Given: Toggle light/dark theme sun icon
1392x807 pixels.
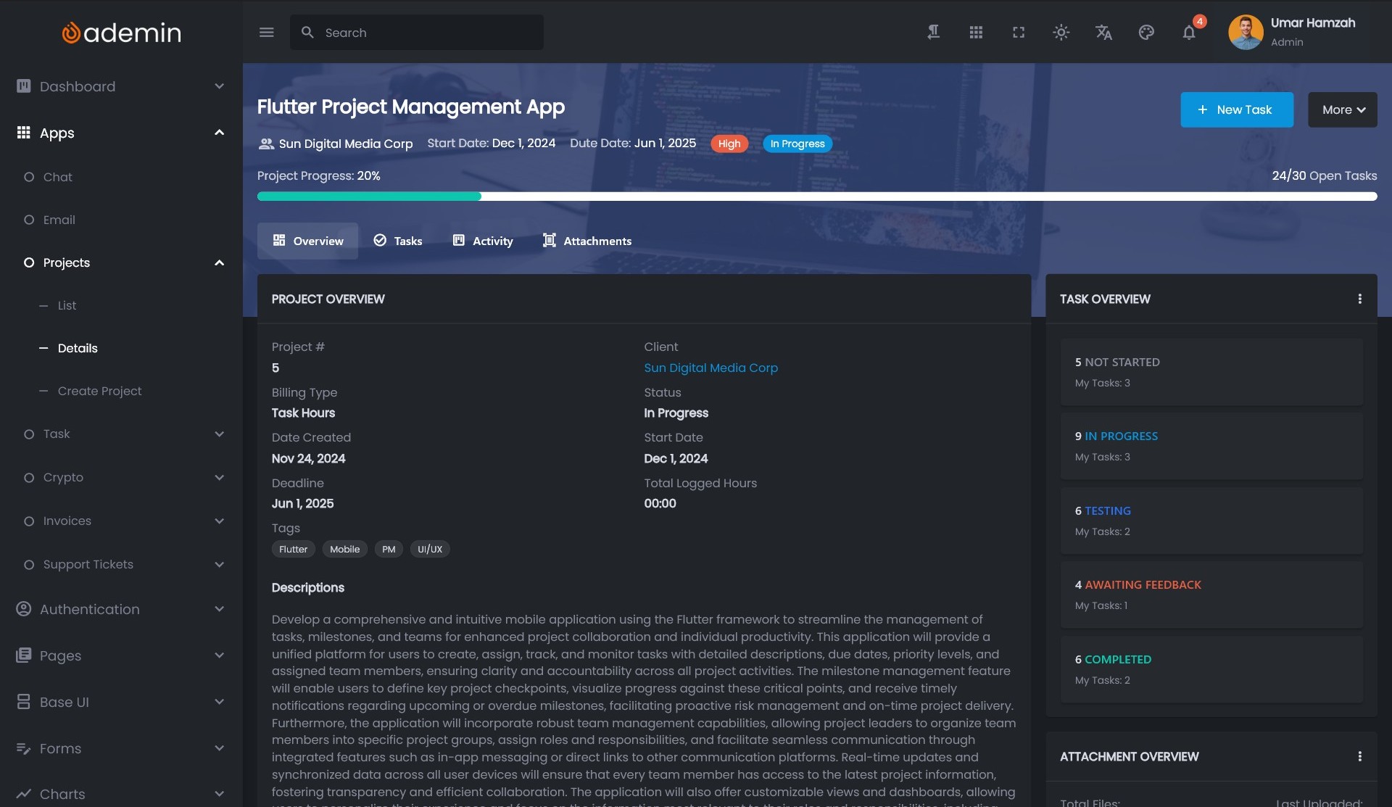Looking at the screenshot, I should [1061, 33].
